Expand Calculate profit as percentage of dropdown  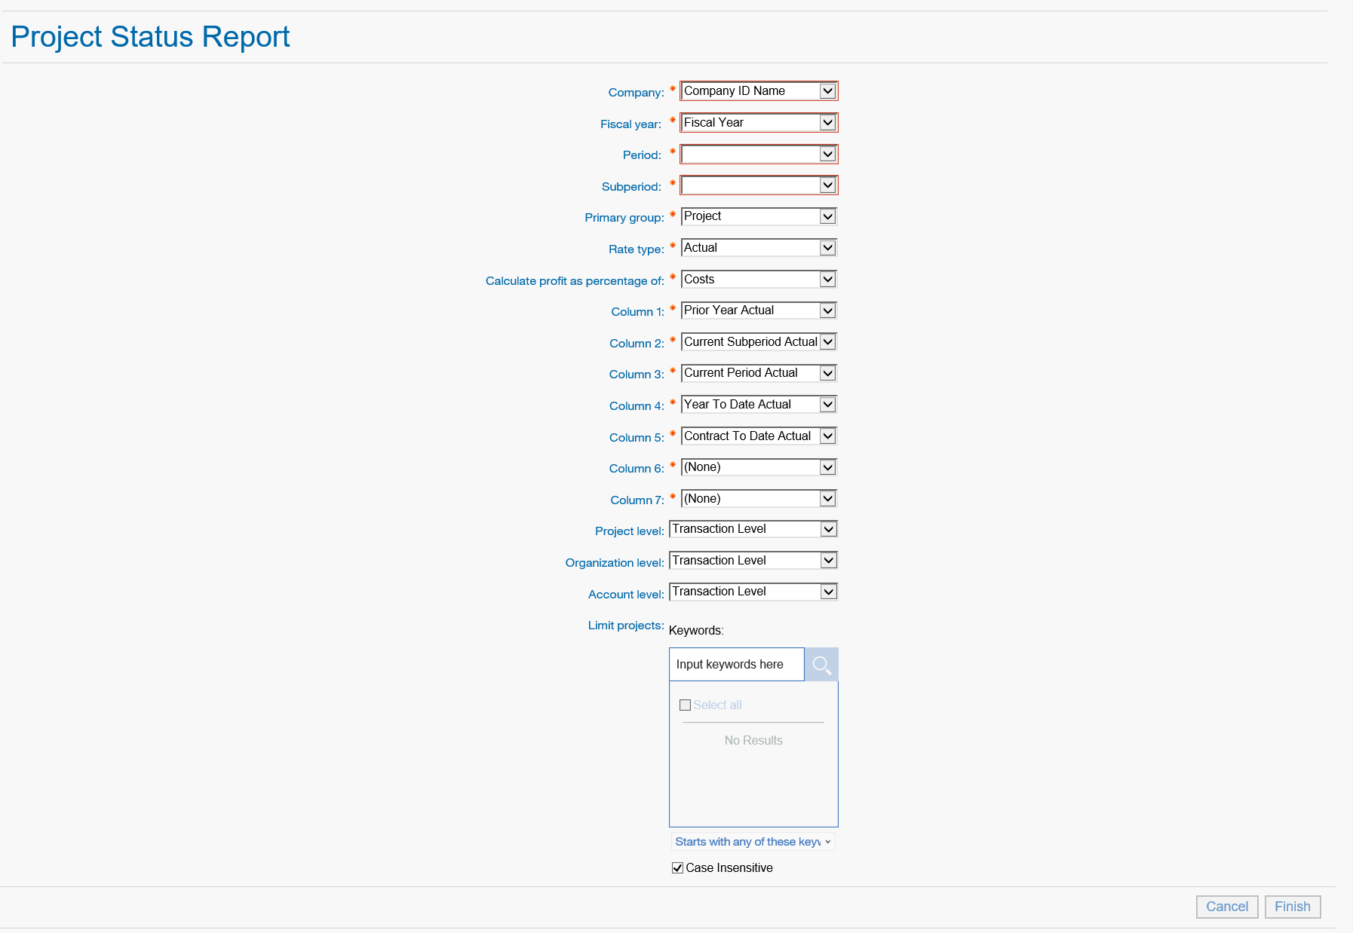(758, 280)
